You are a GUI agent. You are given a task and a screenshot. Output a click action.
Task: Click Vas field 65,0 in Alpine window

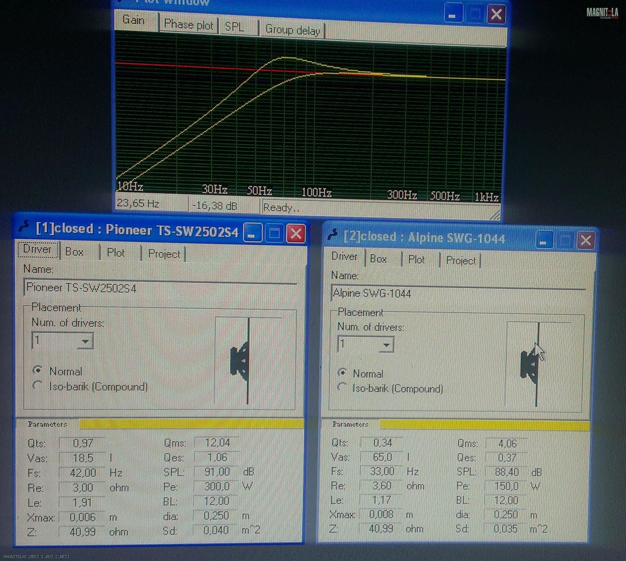pos(381,457)
